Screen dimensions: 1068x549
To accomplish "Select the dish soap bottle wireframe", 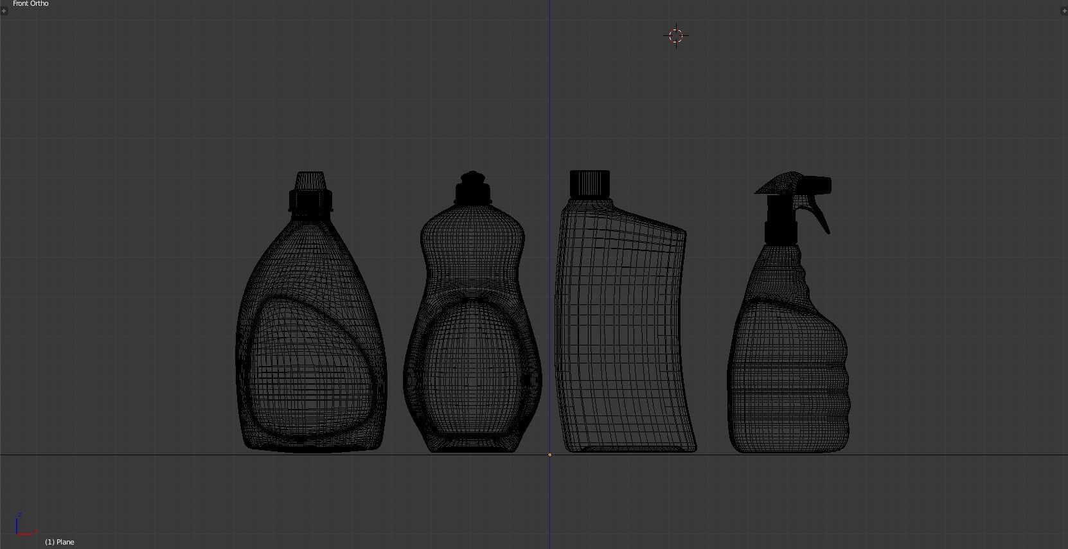I will point(472,312).
